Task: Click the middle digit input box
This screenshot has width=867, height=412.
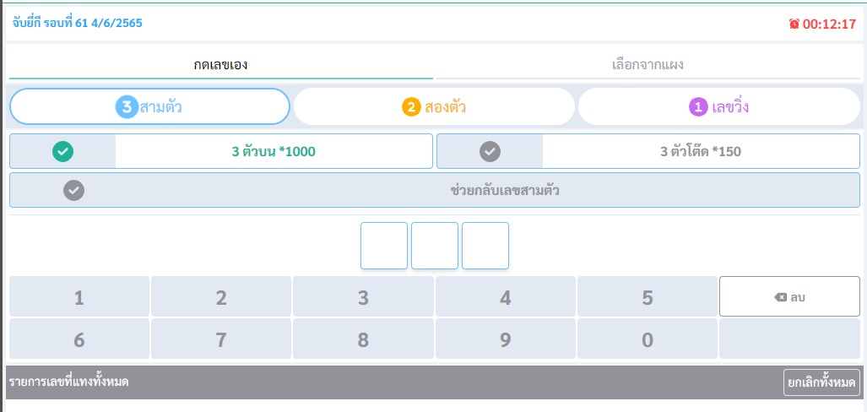Action: pos(435,246)
